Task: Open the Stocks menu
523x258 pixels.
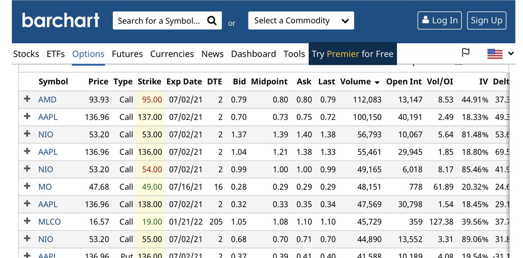Action: 26,54
